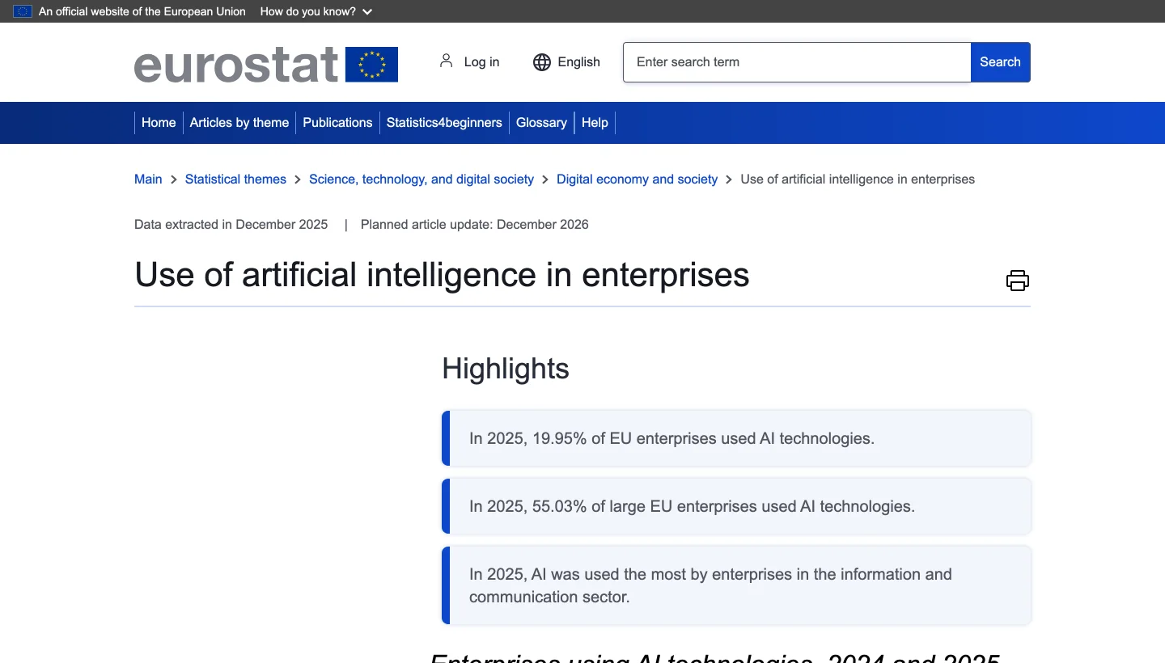Screen dimensions: 1165x663
Task: Click the EU flag icon in top banner
Action: 23,11
